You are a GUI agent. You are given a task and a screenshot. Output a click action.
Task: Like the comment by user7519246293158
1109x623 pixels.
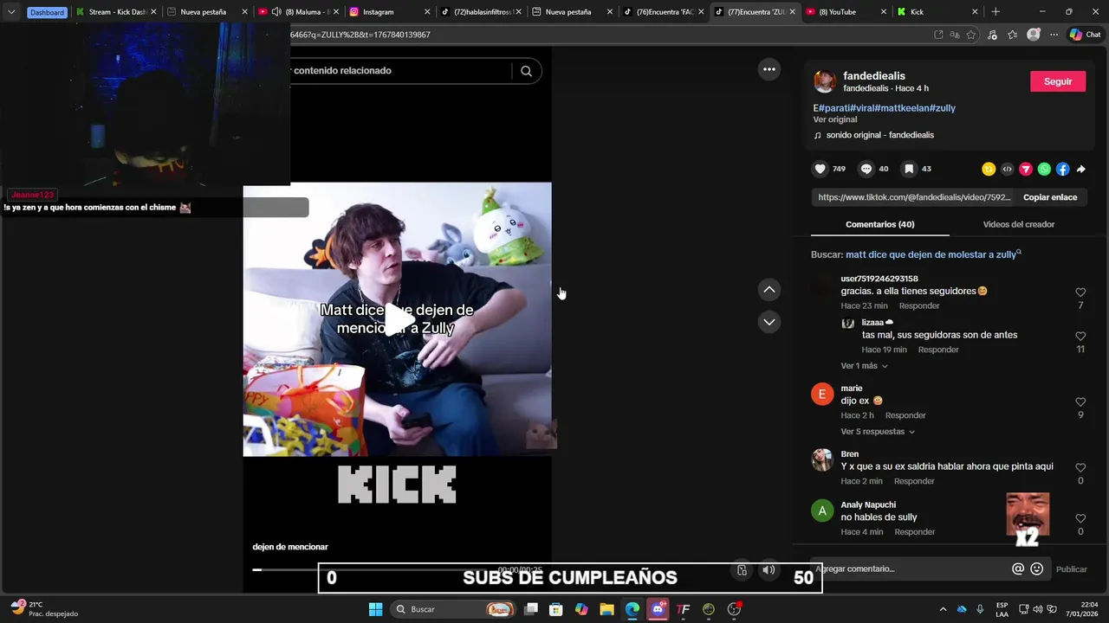pyautogui.click(x=1080, y=292)
